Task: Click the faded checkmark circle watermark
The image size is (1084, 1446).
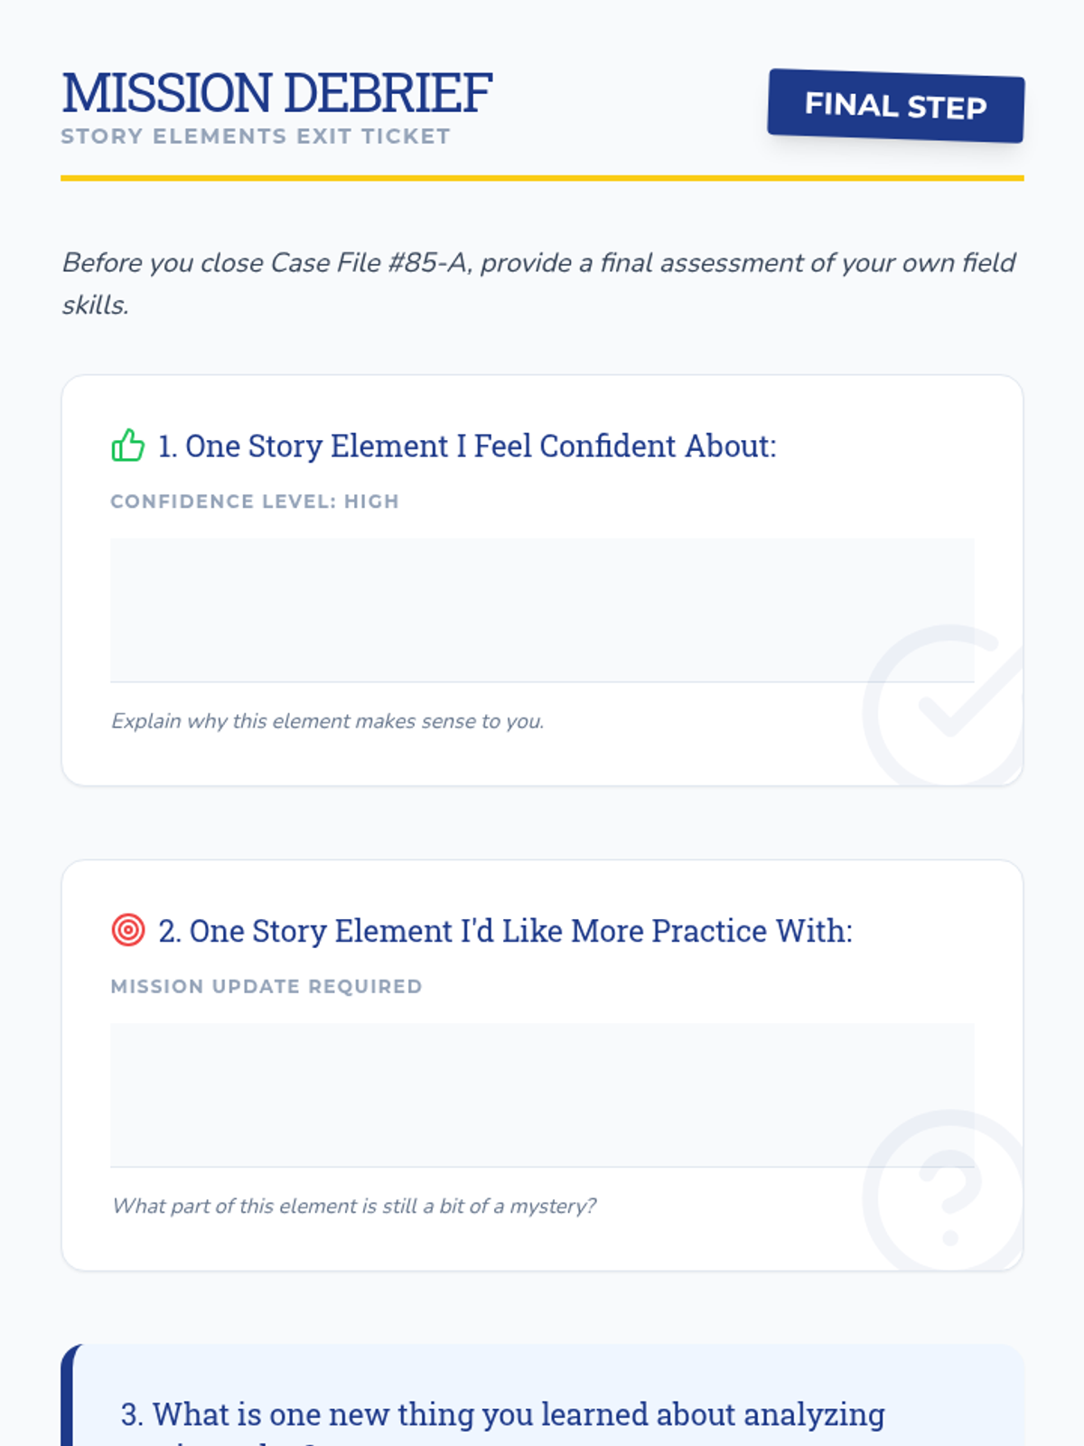Action: point(943,705)
